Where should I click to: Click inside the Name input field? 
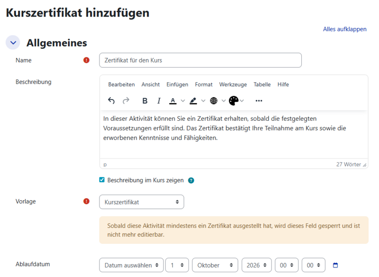tap(199, 60)
